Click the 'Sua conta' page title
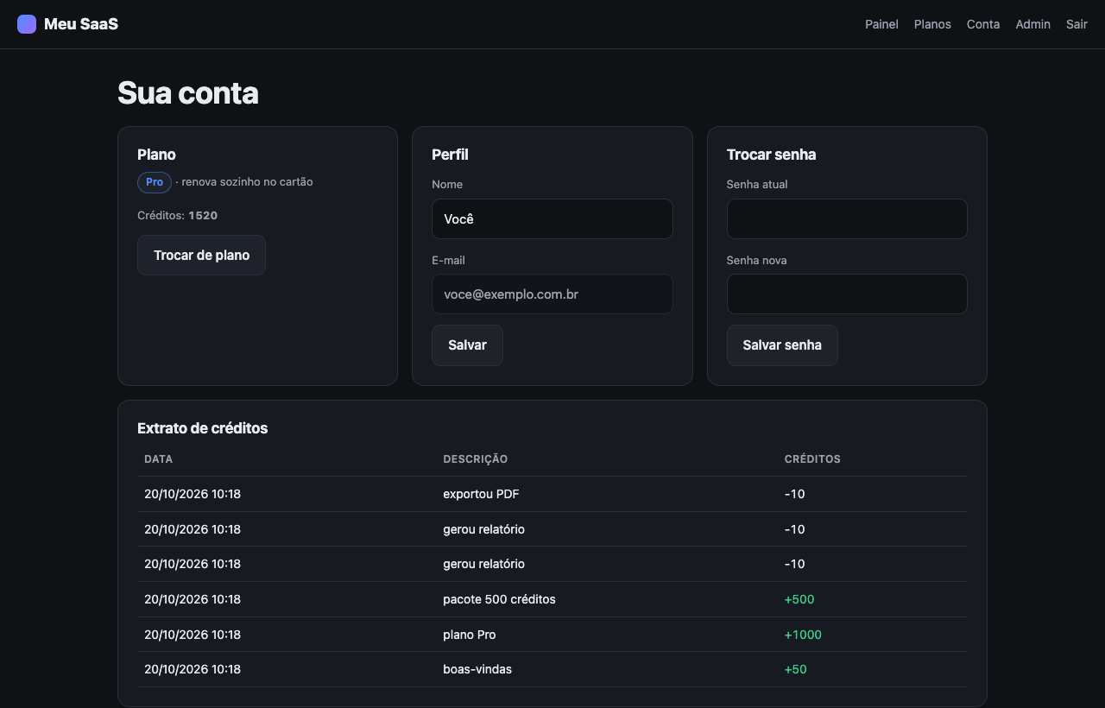1105x708 pixels. (x=188, y=93)
